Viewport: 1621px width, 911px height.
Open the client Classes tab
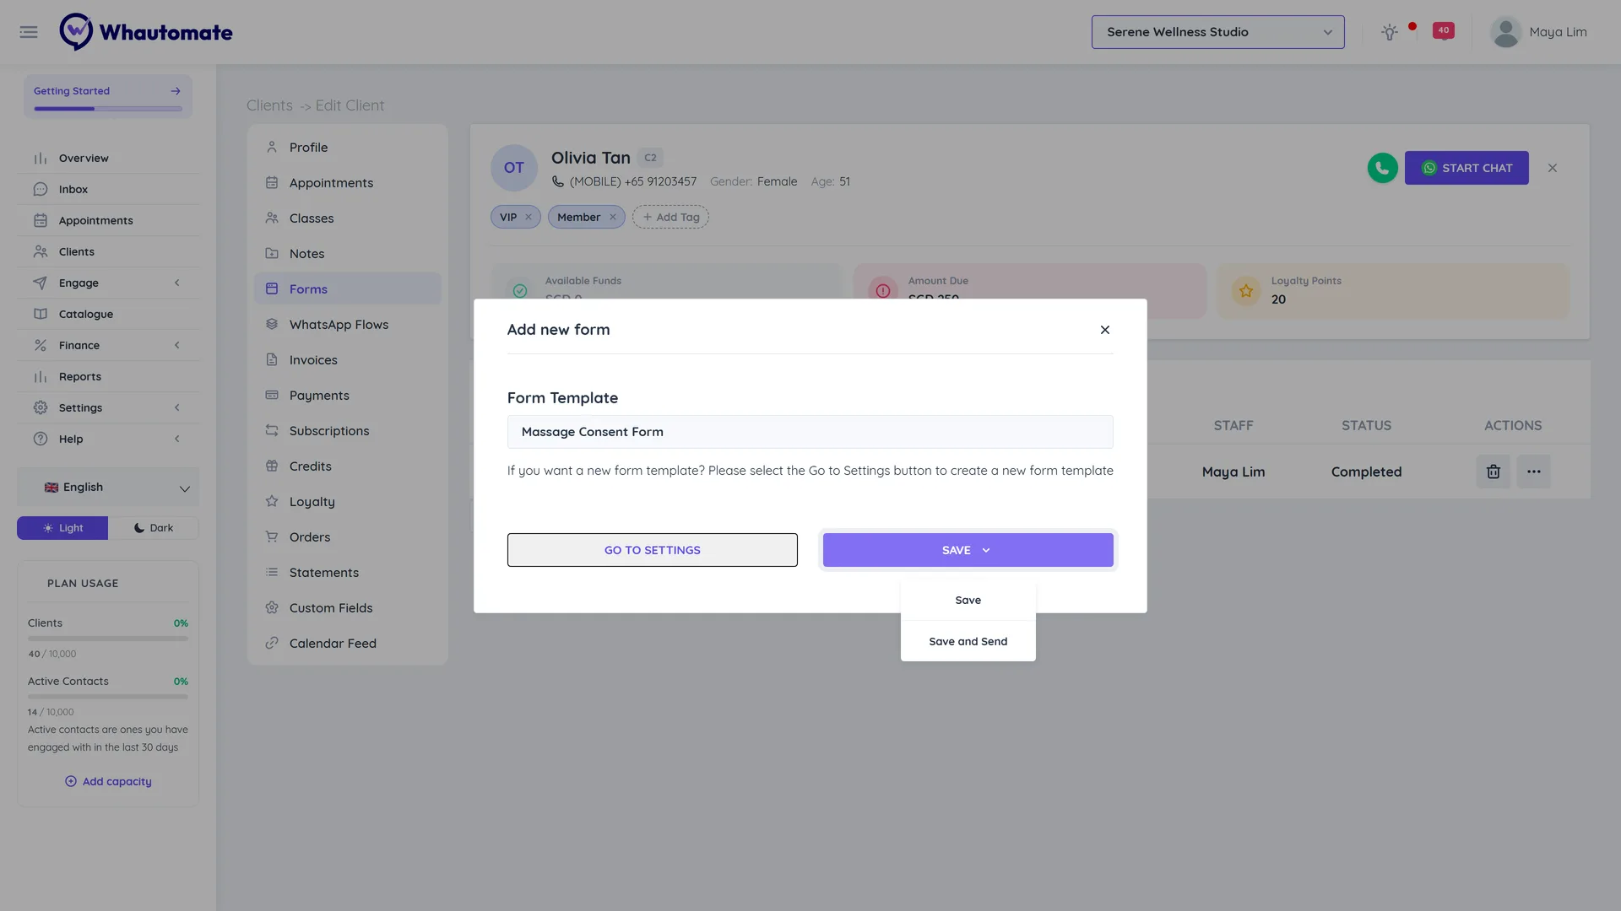click(347, 218)
